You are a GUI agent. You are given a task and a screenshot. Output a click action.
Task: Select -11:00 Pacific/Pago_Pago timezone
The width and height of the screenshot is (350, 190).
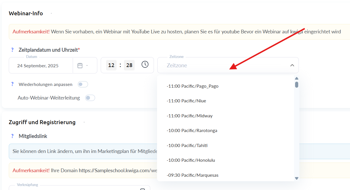[x=192, y=86]
